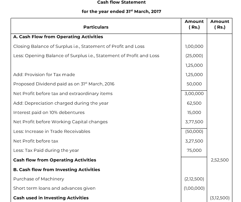Select the Cash flow Statement title

click(121, 2)
